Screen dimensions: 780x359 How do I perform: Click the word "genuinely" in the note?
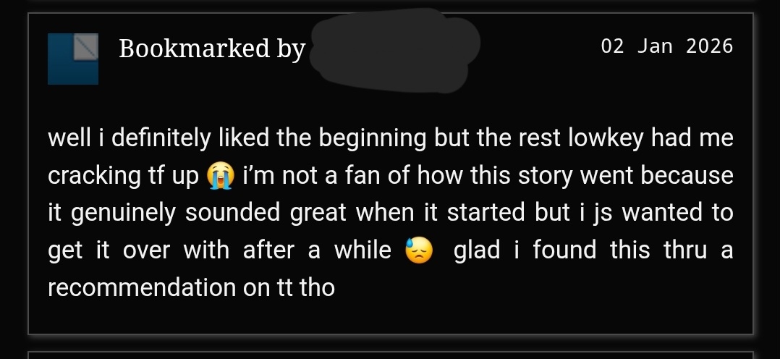123,213
